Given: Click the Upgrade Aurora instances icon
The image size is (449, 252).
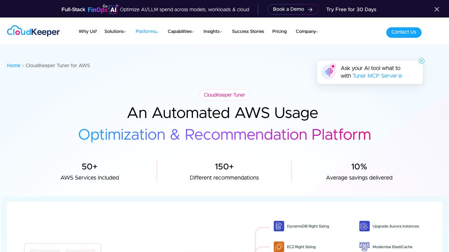Looking at the screenshot, I should pos(364,226).
